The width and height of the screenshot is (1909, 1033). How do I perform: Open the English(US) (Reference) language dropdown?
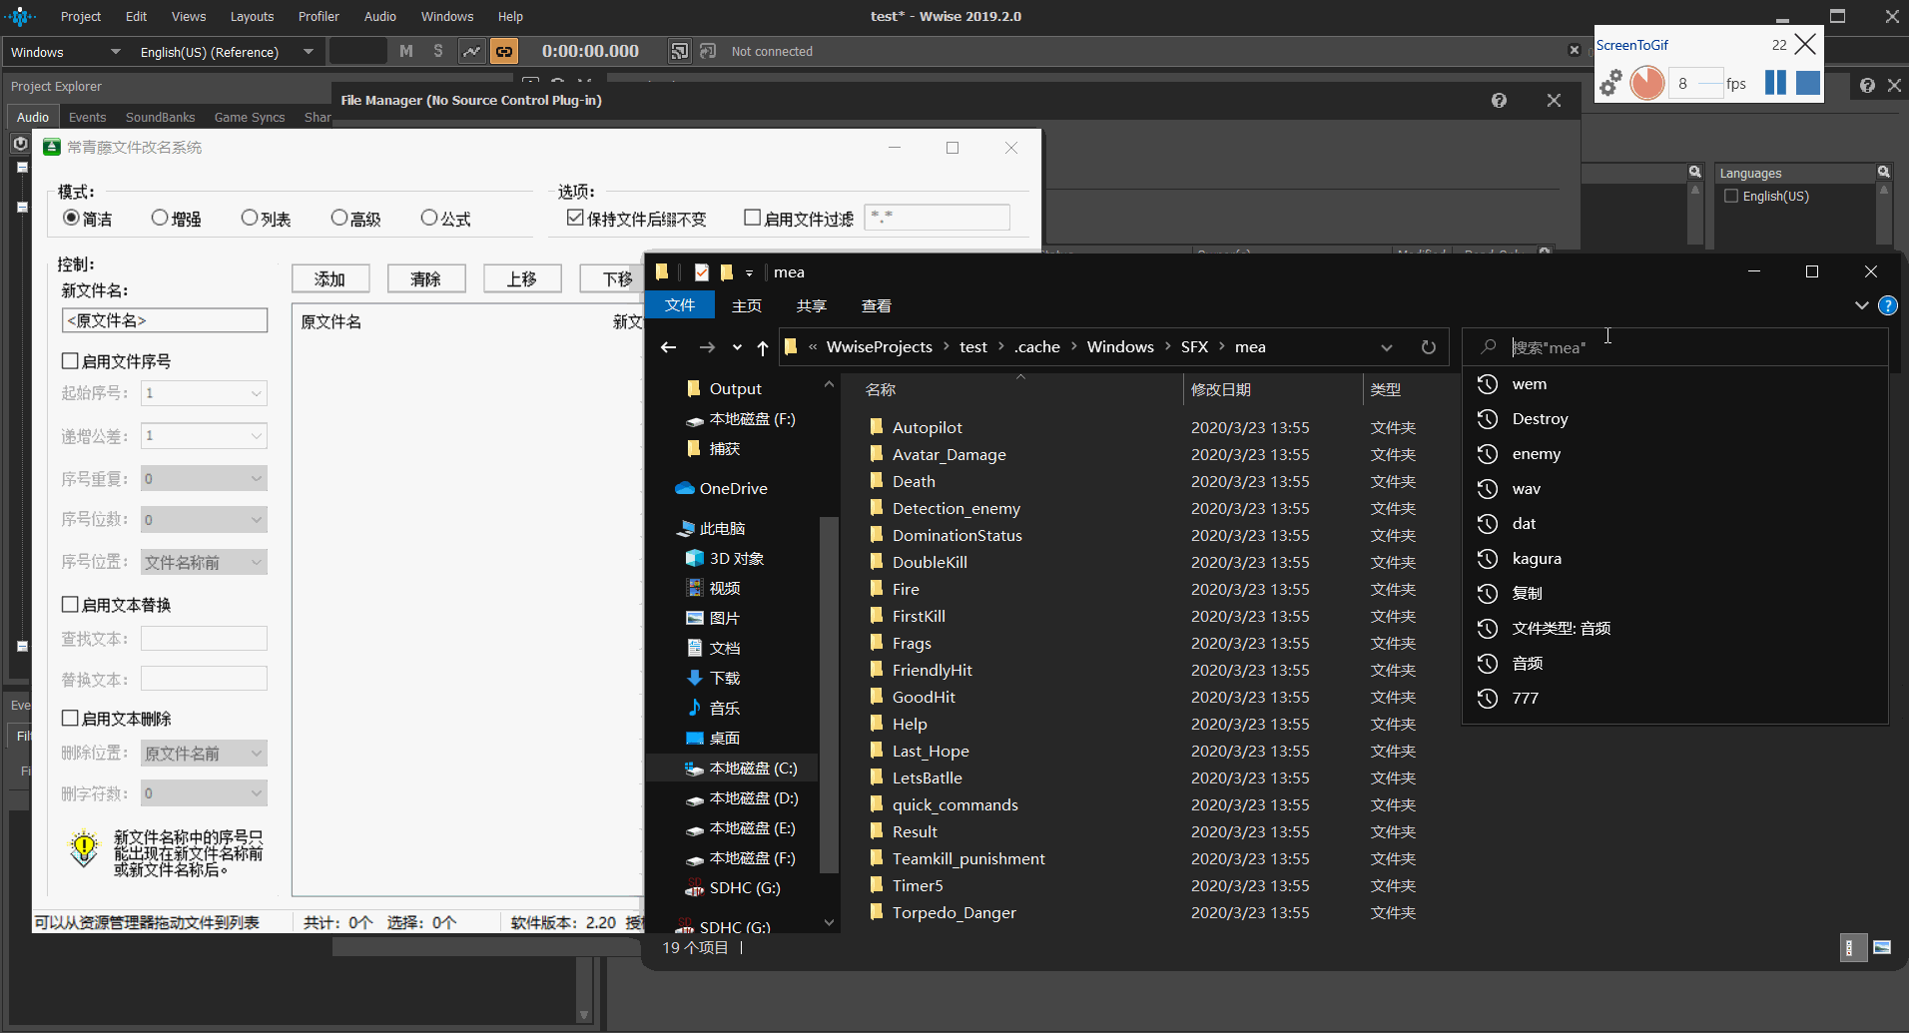tap(309, 51)
